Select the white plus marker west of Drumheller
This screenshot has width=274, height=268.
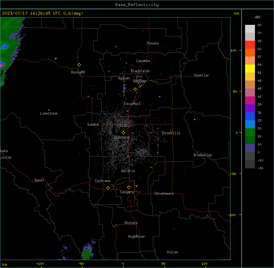[195, 119]
